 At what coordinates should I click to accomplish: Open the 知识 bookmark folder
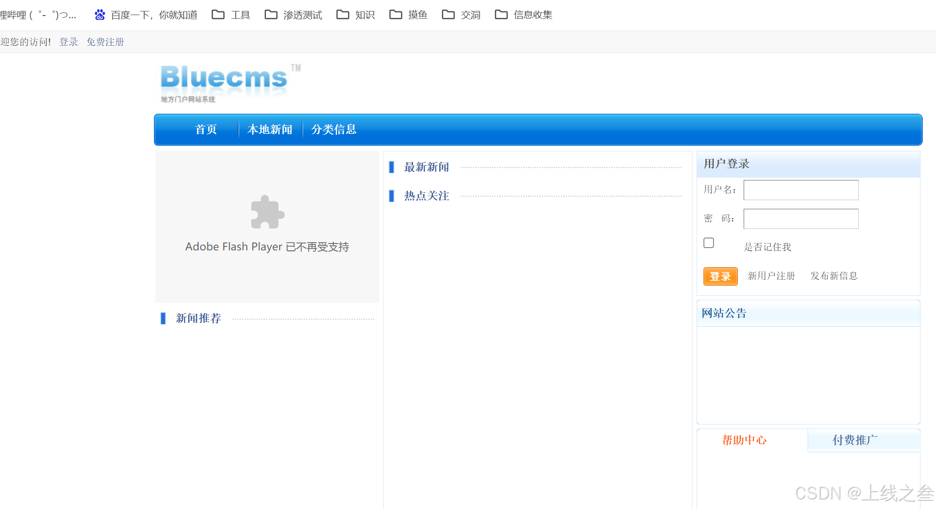356,15
